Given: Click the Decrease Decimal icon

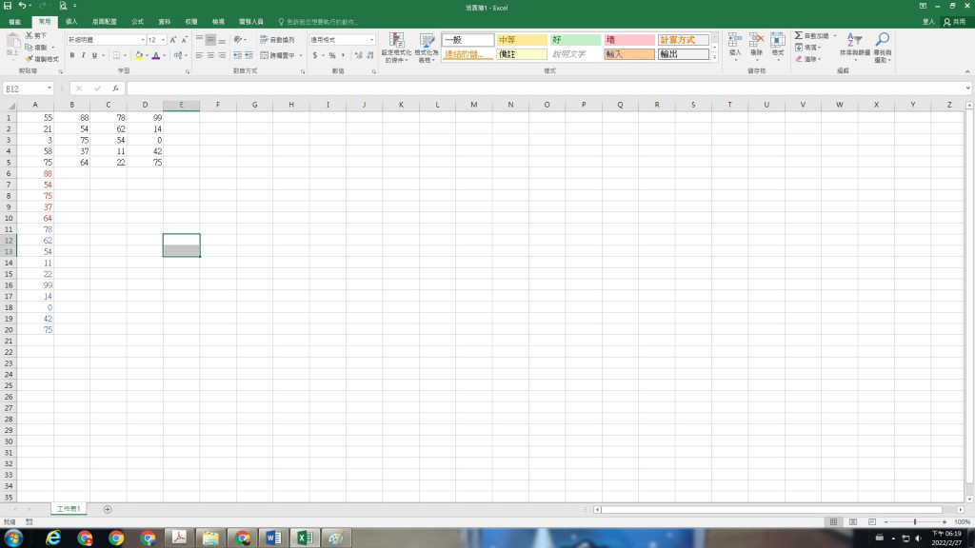Looking at the screenshot, I should [x=370, y=55].
